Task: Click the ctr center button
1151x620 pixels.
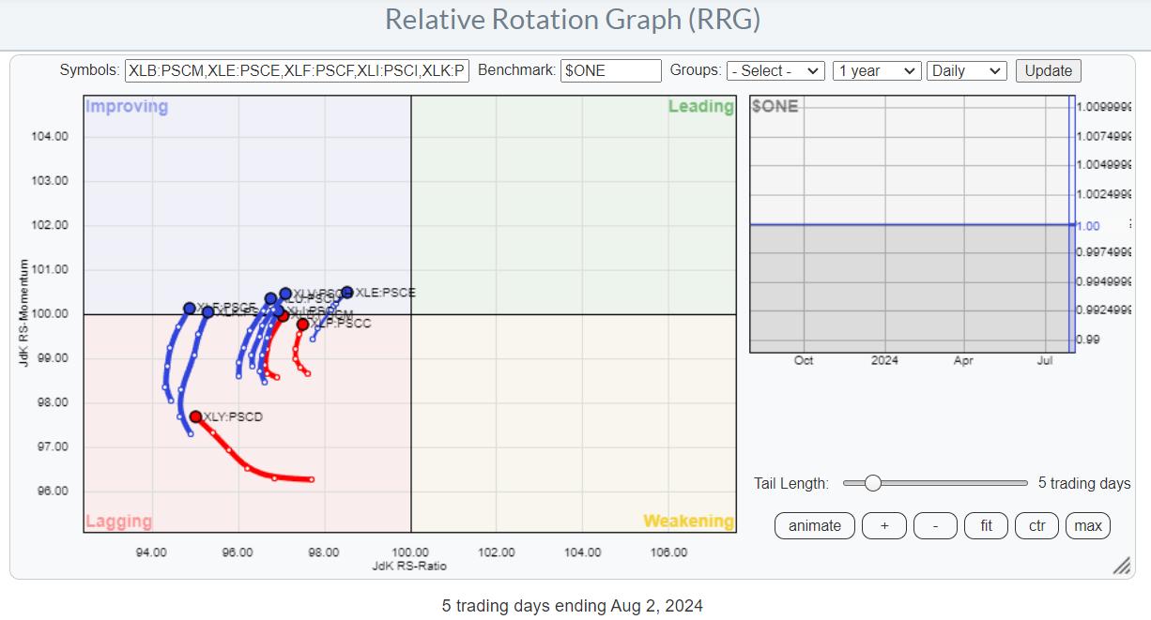Action: point(1036,525)
